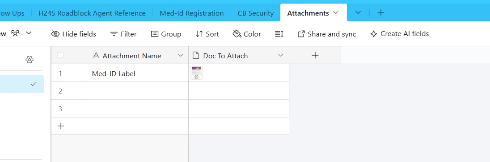The height and width of the screenshot is (162, 490).
Task: Open the Group menu
Action: click(166, 34)
